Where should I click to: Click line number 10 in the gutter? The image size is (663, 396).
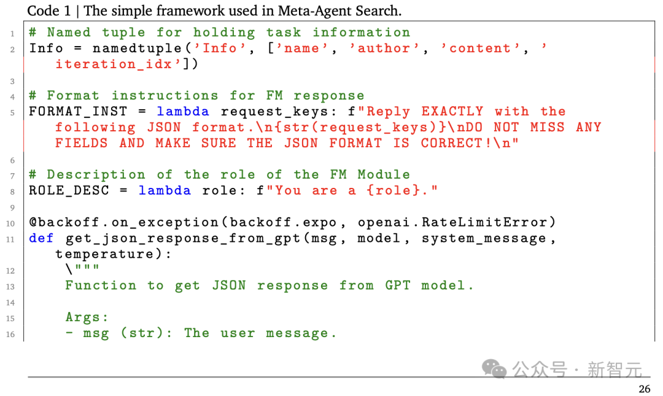(10, 223)
